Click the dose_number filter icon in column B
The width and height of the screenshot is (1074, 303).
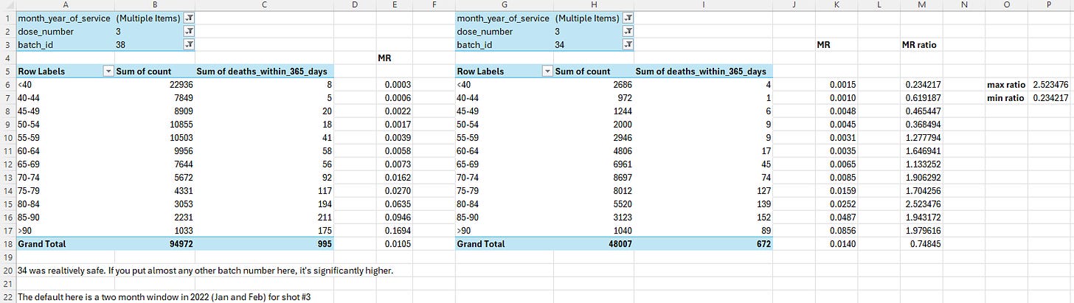[x=189, y=32]
